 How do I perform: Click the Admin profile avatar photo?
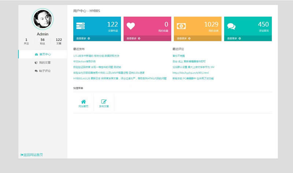tap(42, 19)
